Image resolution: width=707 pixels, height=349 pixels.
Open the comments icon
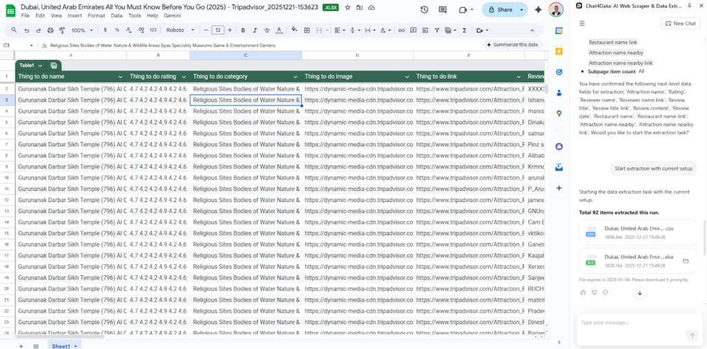tap(443, 10)
